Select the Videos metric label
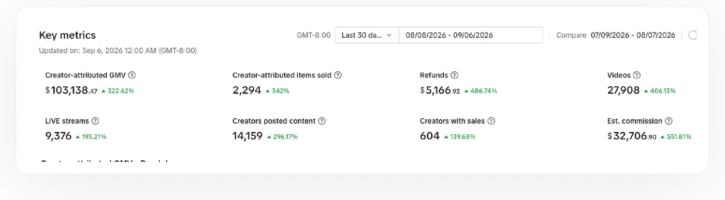725x200 pixels. click(619, 75)
